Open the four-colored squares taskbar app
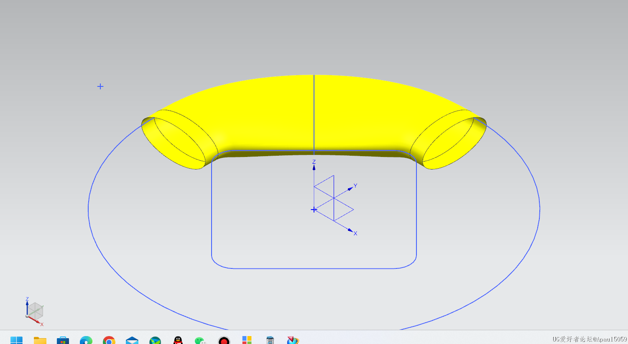This screenshot has height=344, width=628. [x=247, y=340]
